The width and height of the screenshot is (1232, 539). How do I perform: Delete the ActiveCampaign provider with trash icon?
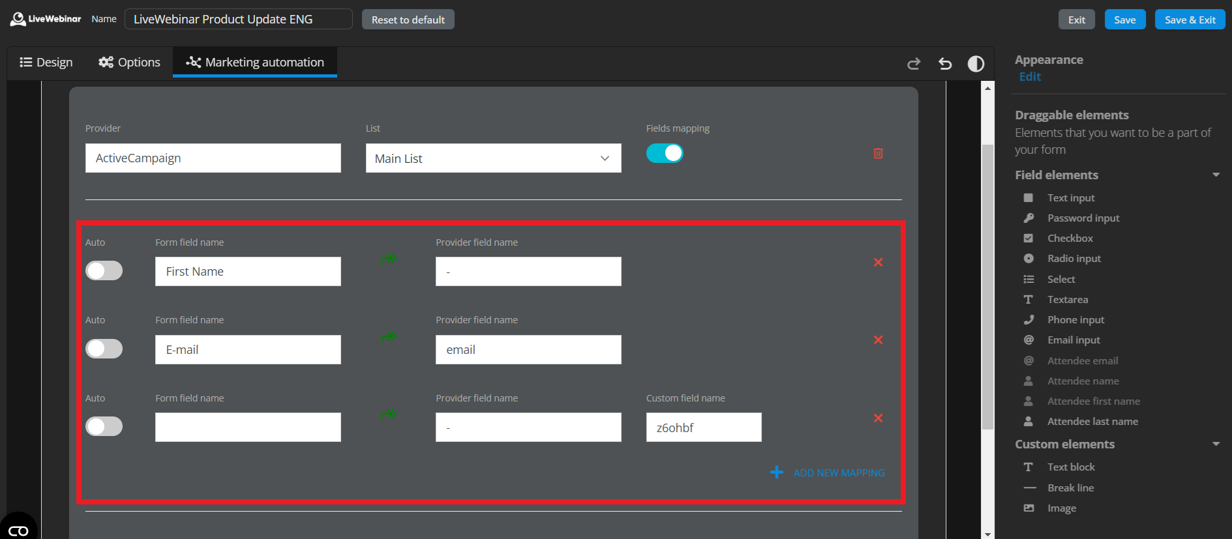click(x=878, y=153)
